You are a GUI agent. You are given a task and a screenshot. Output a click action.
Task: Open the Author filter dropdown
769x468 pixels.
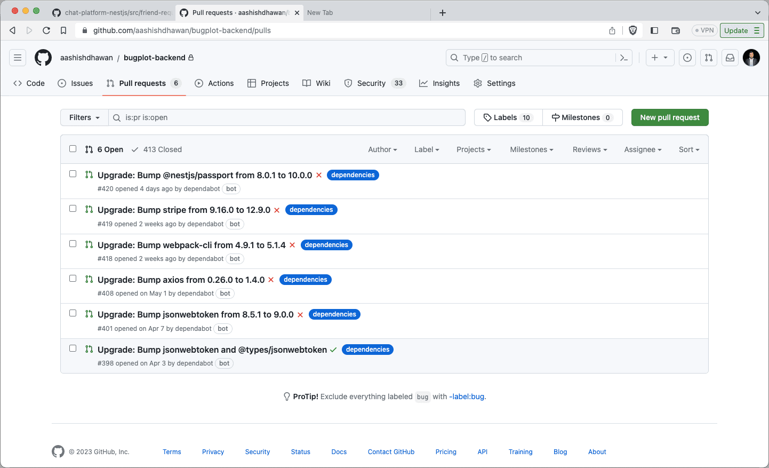click(x=382, y=149)
